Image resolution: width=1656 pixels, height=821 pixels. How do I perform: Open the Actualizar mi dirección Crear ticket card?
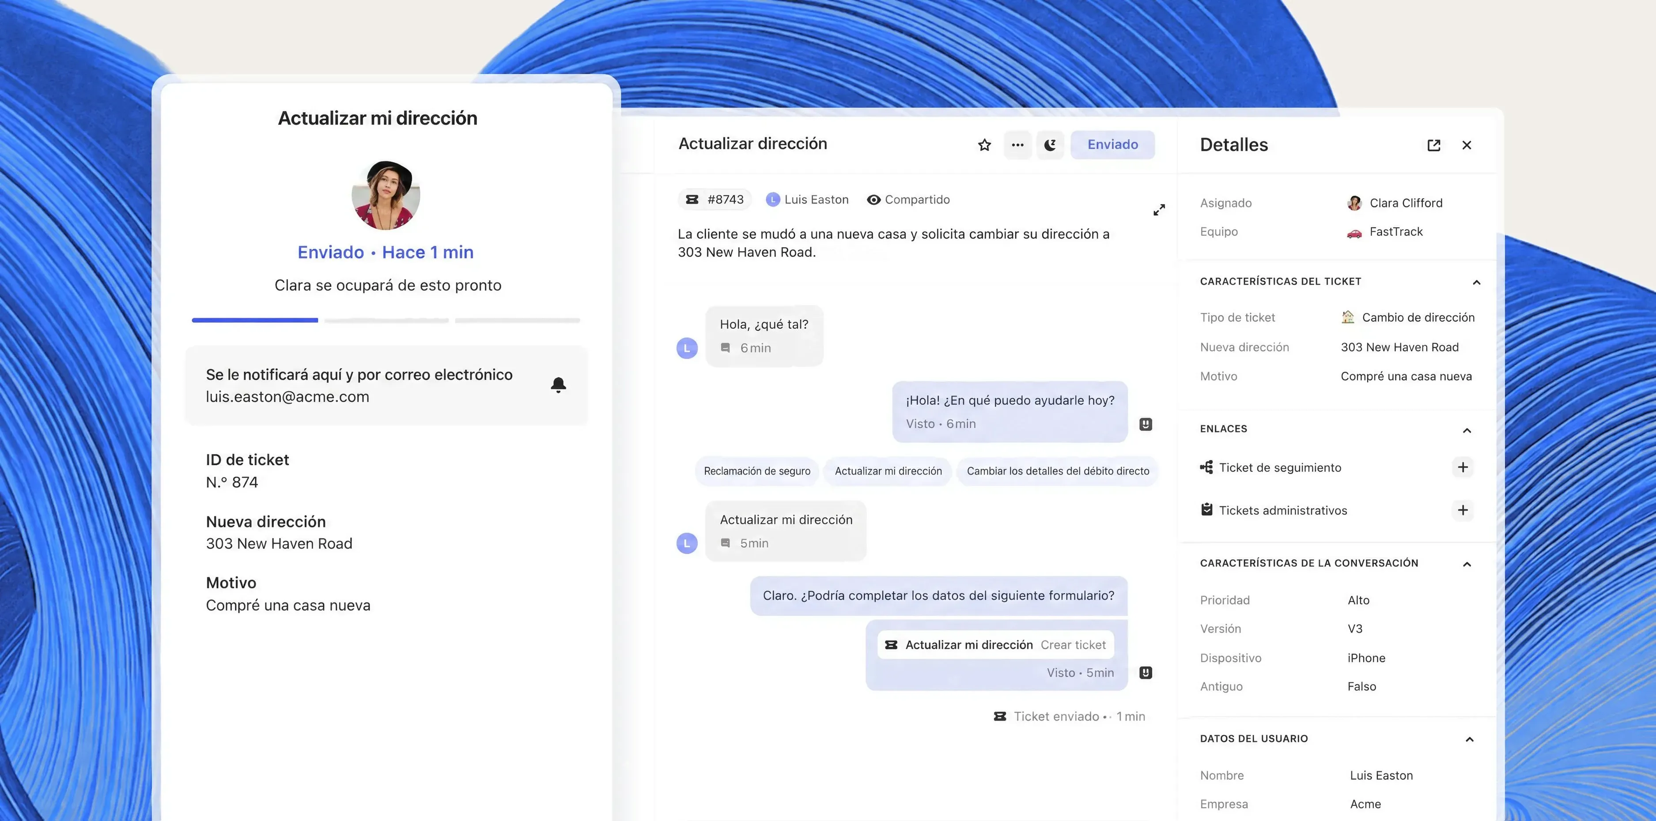tap(996, 645)
